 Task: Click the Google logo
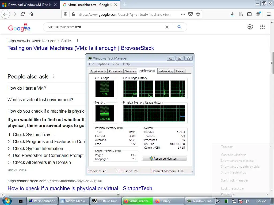point(19,27)
